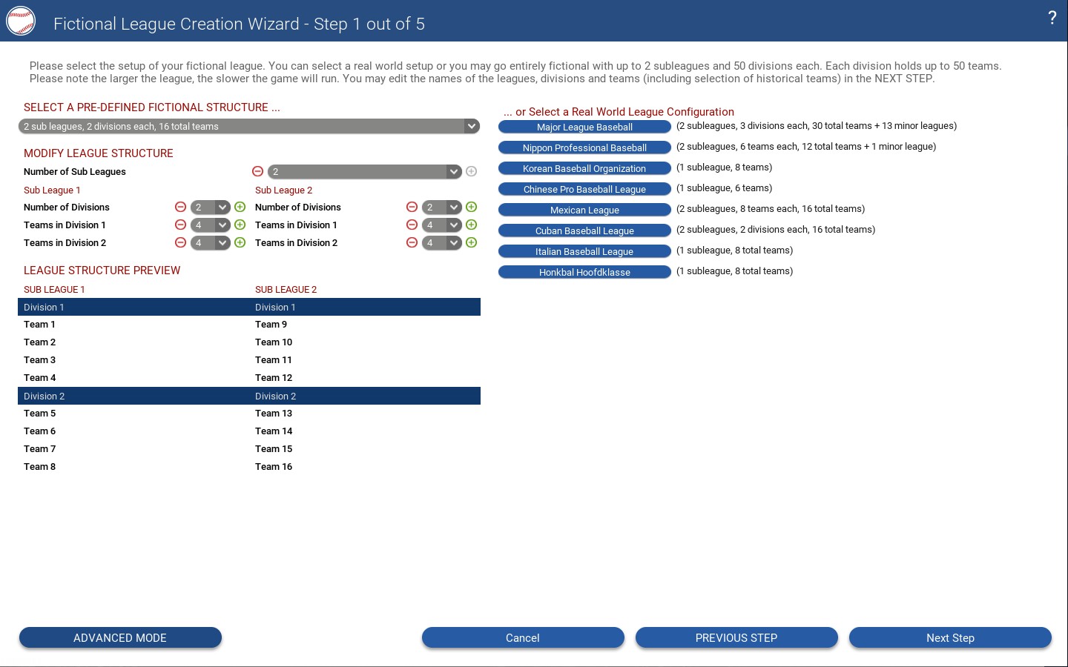Select the Major League Baseball configuration
The width and height of the screenshot is (1068, 667).
(x=584, y=127)
